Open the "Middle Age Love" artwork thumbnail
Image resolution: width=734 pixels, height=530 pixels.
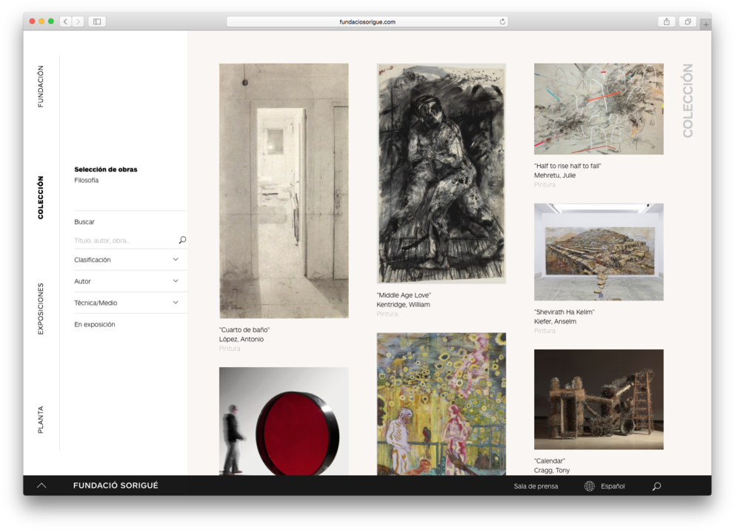(x=441, y=173)
